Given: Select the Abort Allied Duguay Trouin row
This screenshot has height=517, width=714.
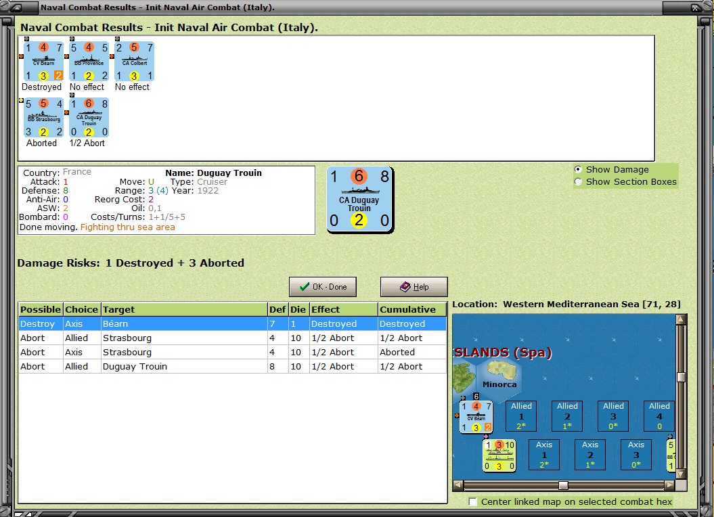Looking at the screenshot, I should (x=232, y=366).
